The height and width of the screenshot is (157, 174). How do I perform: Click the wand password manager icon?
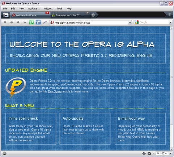click(x=45, y=22)
